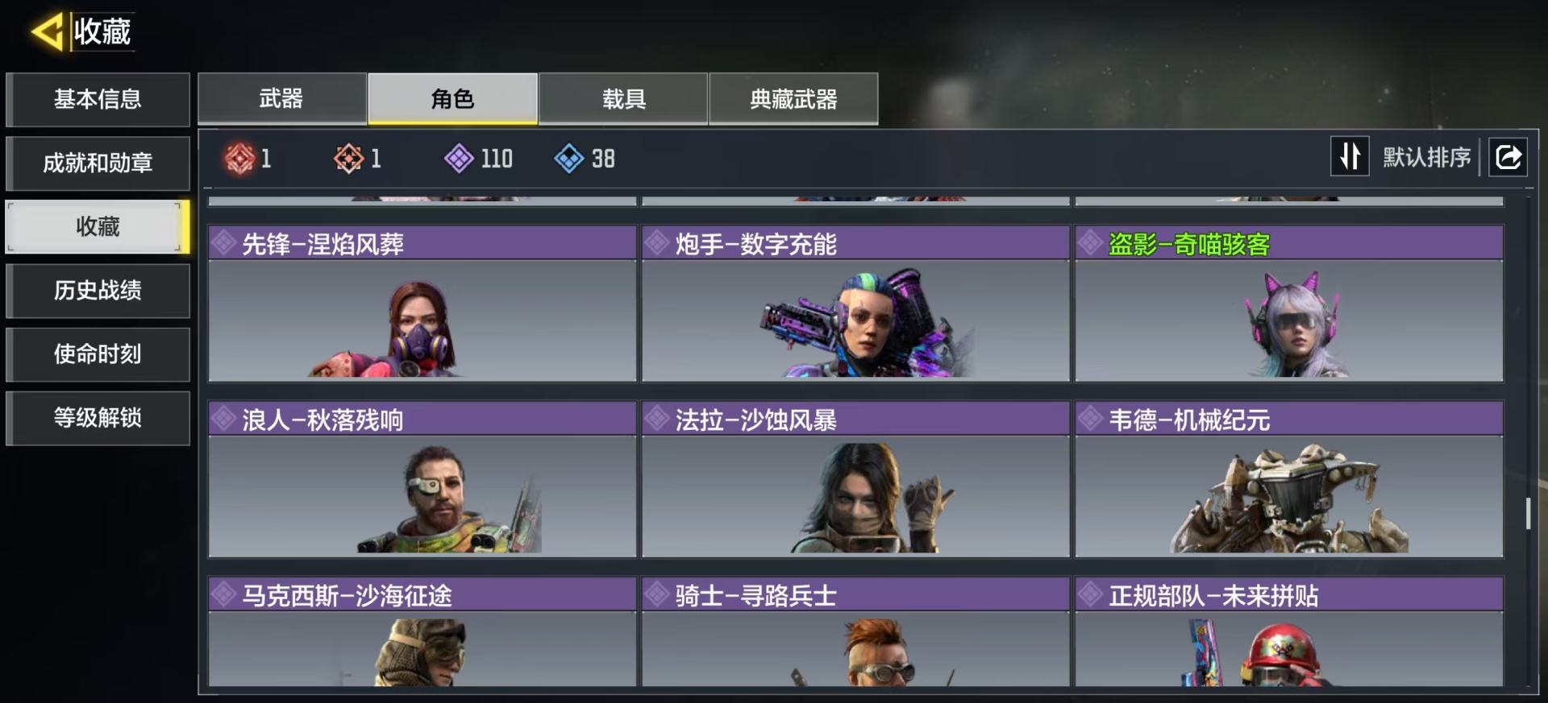
Task: Open the 典藏武器 tab
Action: [793, 99]
